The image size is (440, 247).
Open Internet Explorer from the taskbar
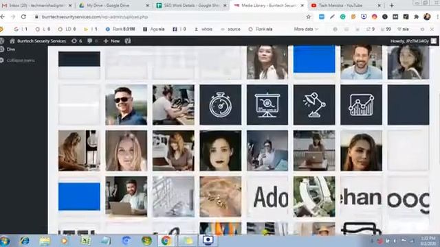pos(25,241)
